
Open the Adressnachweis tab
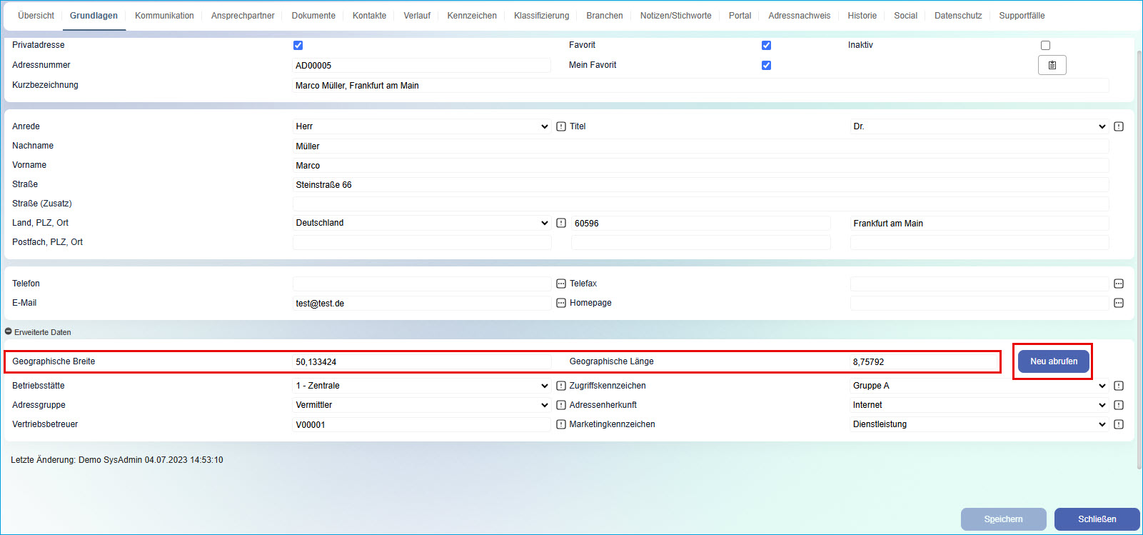click(800, 16)
